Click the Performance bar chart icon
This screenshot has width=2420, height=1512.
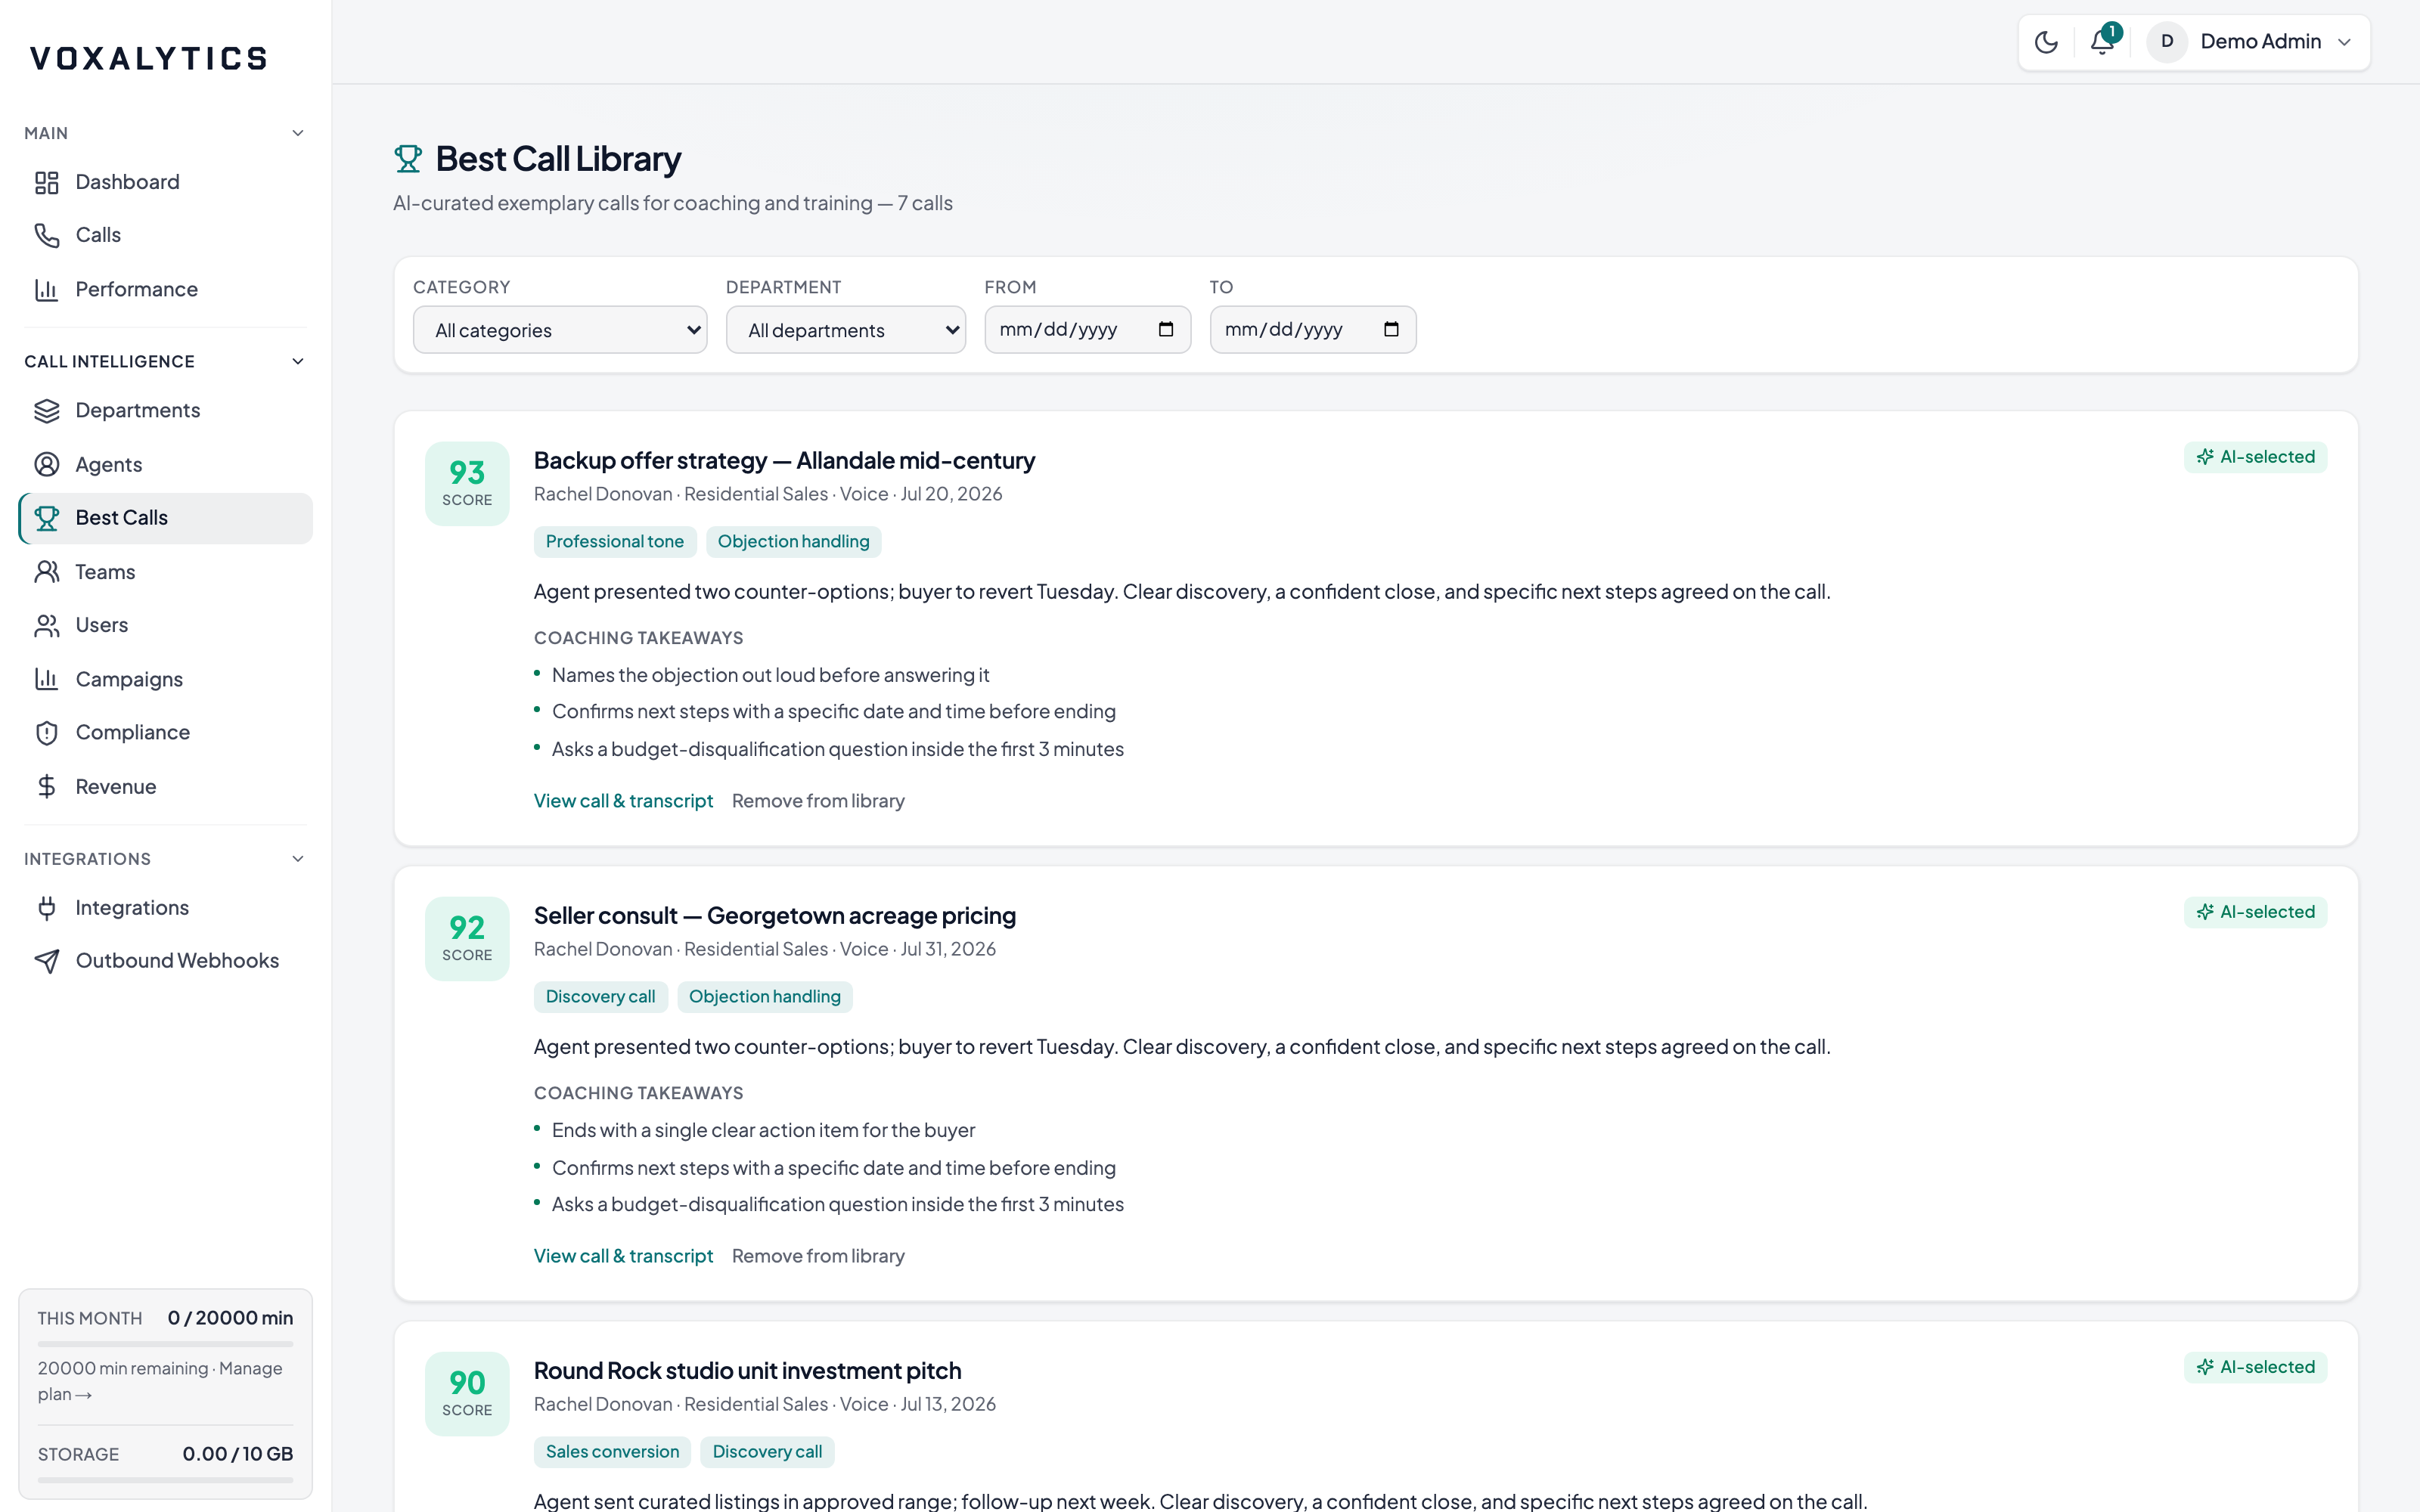47,289
